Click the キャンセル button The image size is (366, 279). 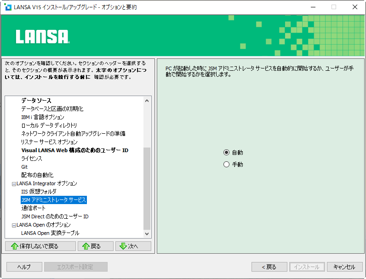344,267
